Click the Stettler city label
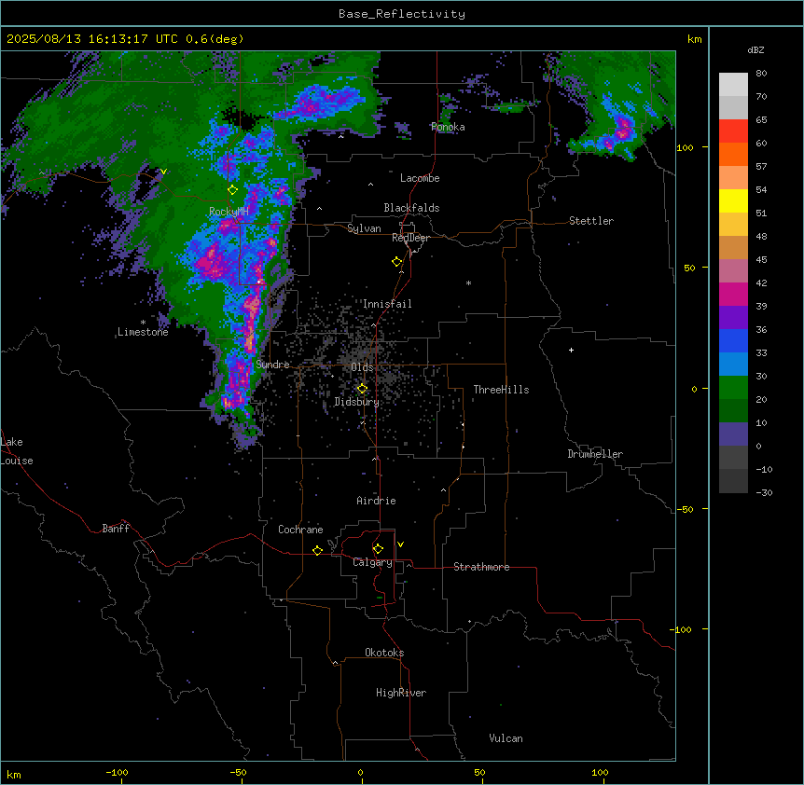This screenshot has width=804, height=785. click(x=591, y=221)
